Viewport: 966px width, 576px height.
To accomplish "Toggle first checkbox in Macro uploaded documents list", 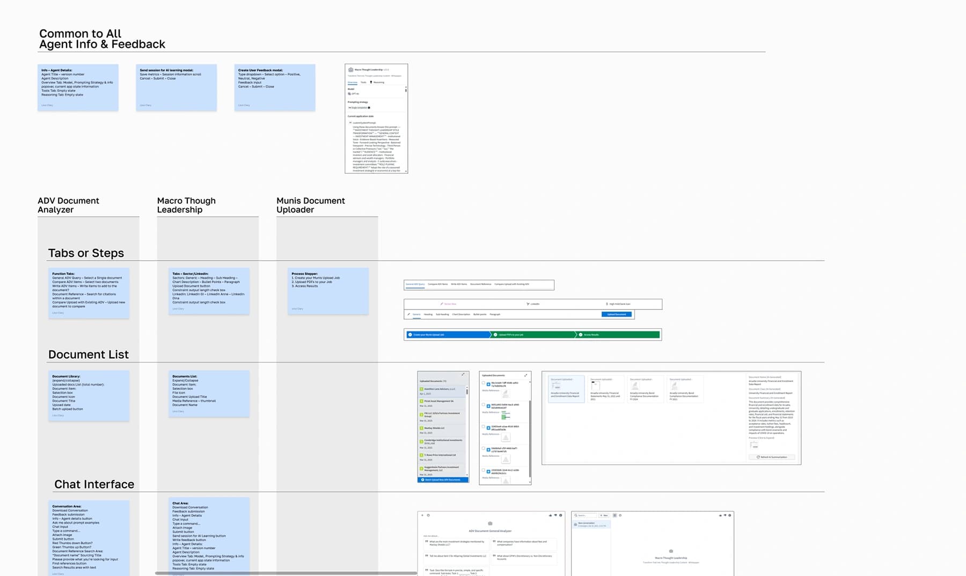I will [x=484, y=383].
